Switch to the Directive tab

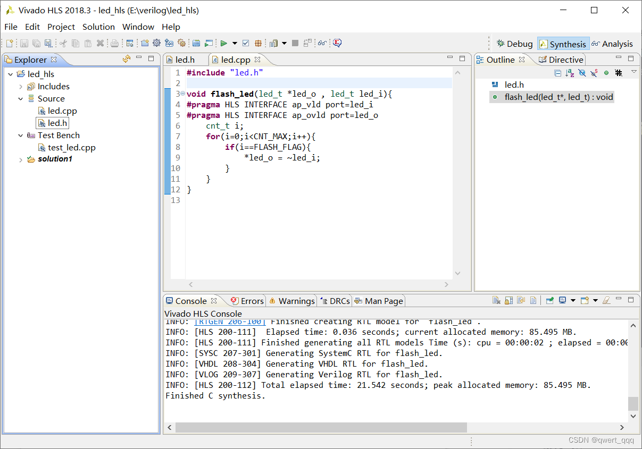[x=561, y=60]
